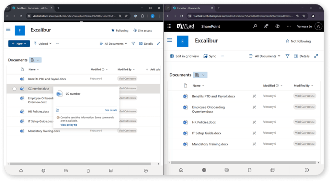Open more options ellipsis in SharePoint header
Screen dimensions: 331x182
click(289, 26)
